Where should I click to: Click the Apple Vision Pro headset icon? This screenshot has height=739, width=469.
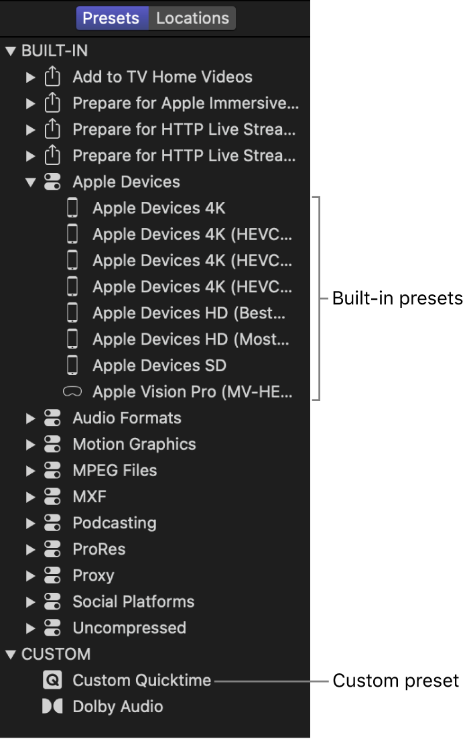point(72,392)
